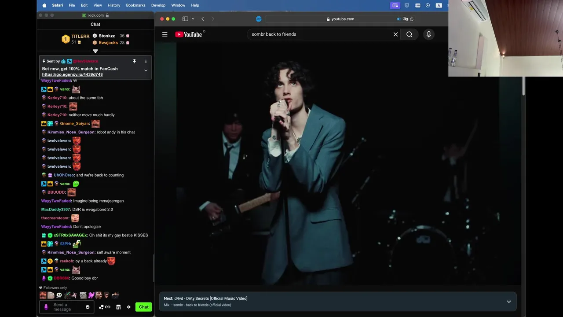Go back in Safari history
Image resolution: width=563 pixels, height=317 pixels.
203,19
